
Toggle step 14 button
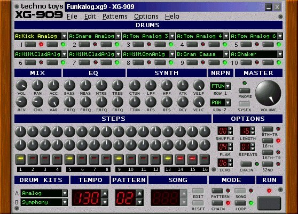point(180,159)
